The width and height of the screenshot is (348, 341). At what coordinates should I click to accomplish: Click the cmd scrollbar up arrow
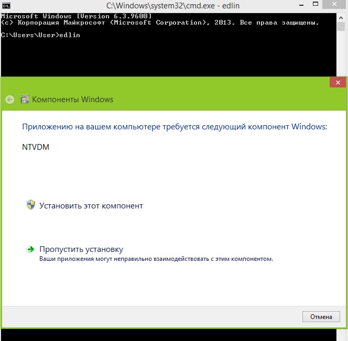341,18
